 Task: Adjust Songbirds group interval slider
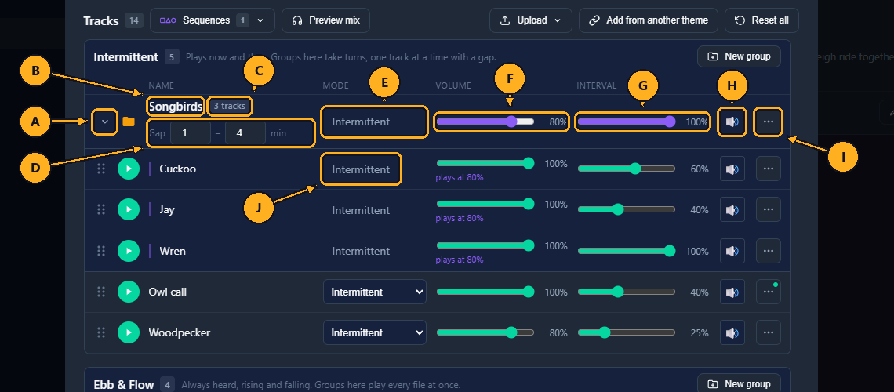click(627, 122)
